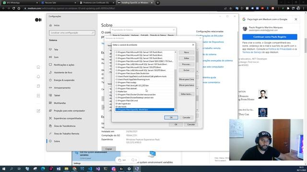
Task: Select the Program Files\dotnet path entry
Action: (x=144, y=88)
